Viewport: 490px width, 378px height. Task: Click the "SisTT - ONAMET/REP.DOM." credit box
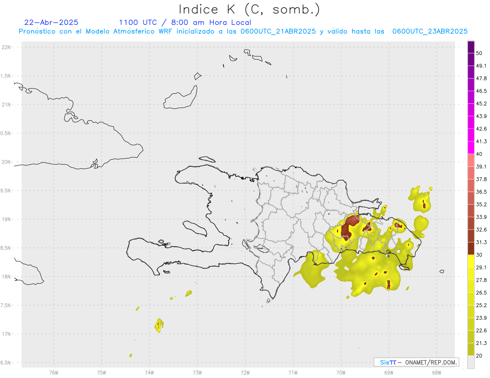click(x=416, y=362)
